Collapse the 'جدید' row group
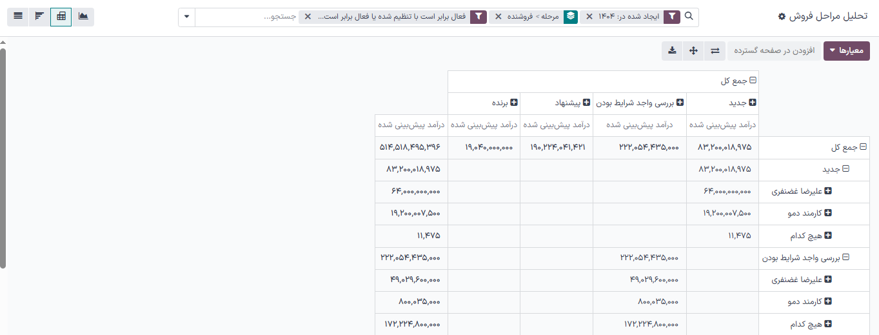The image size is (879, 335). [x=845, y=169]
